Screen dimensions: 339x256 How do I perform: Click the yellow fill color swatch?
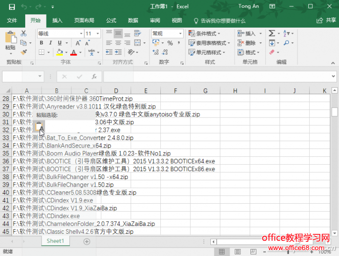click(x=59, y=52)
